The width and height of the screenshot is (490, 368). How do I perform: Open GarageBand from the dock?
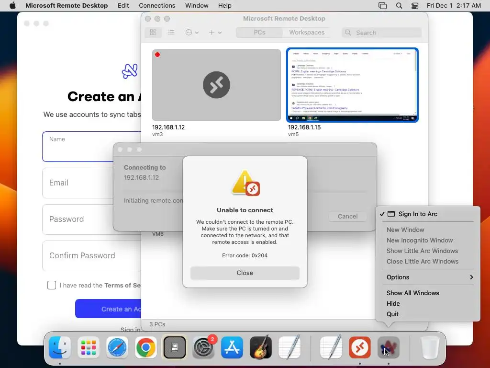point(261,347)
